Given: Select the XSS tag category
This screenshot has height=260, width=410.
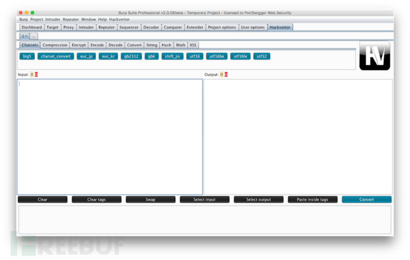Looking at the screenshot, I should coord(193,45).
